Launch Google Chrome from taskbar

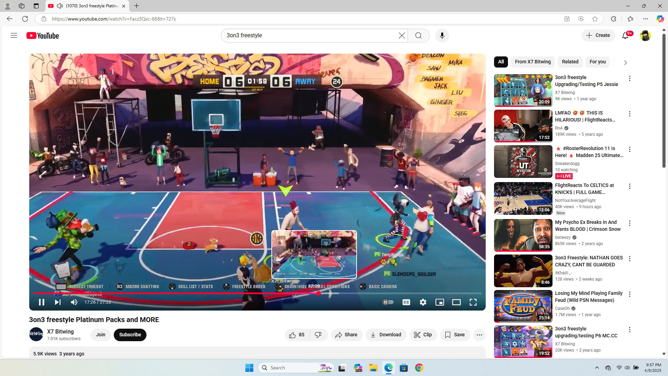tap(419, 368)
